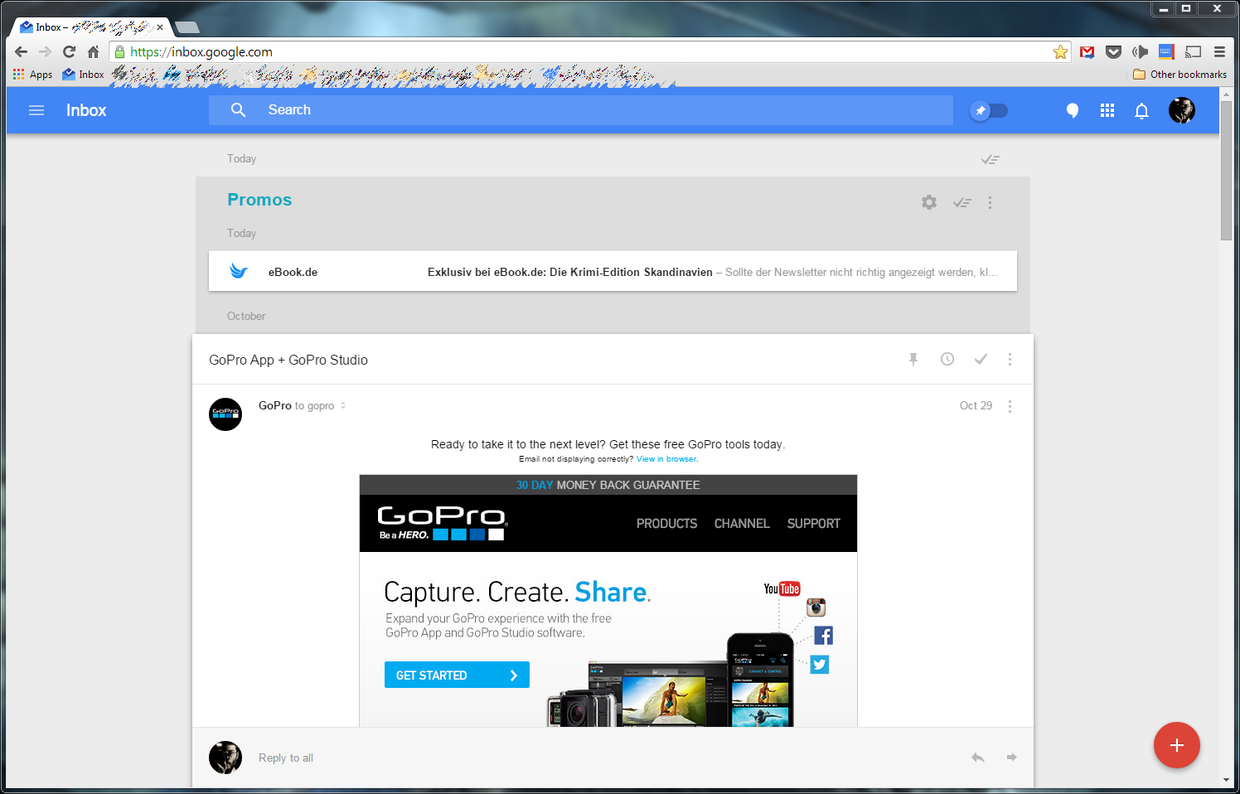Open the Google apps grid
The image size is (1240, 794).
coord(1107,110)
